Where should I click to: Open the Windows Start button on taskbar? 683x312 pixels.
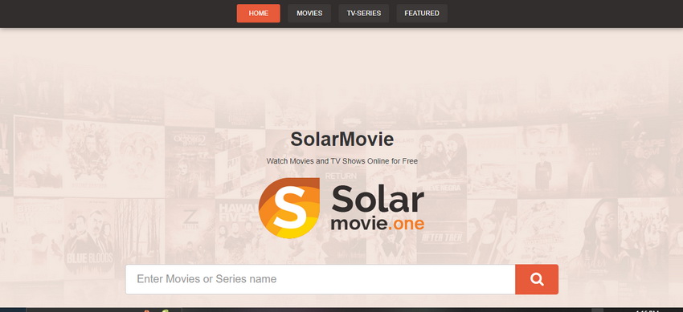click(13, 310)
